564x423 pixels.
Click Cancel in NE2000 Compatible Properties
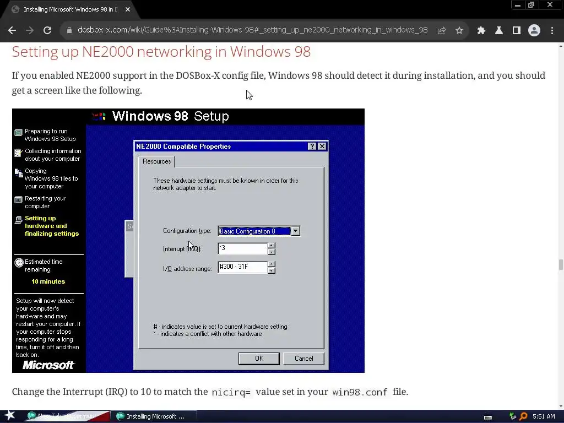pos(303,358)
